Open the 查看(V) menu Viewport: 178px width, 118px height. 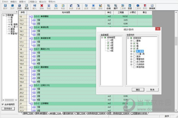23,1
